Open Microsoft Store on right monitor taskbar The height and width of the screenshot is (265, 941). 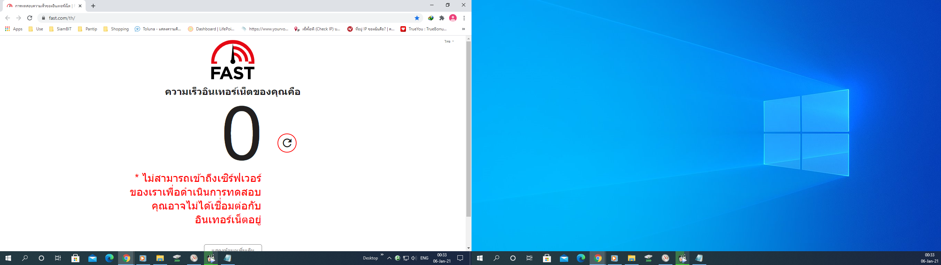[547, 258]
